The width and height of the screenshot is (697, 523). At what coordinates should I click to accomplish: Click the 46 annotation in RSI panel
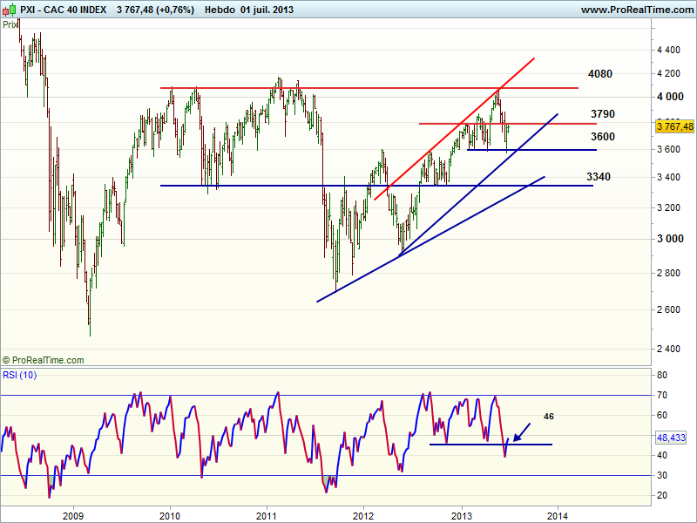click(x=549, y=418)
